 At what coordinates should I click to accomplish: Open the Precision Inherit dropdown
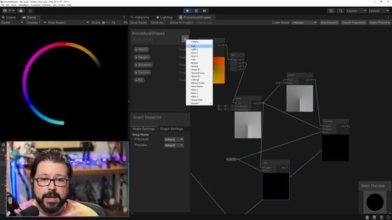tap(174, 139)
